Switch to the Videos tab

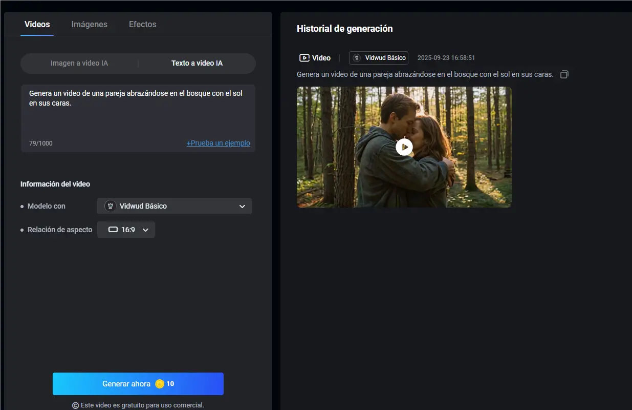[x=37, y=24]
